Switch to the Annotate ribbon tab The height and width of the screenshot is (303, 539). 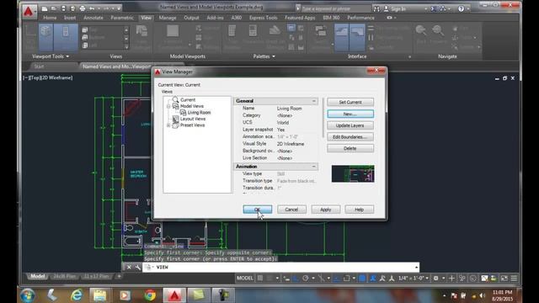[93, 18]
